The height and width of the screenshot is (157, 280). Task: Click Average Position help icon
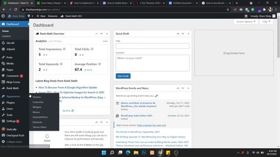click(x=100, y=64)
